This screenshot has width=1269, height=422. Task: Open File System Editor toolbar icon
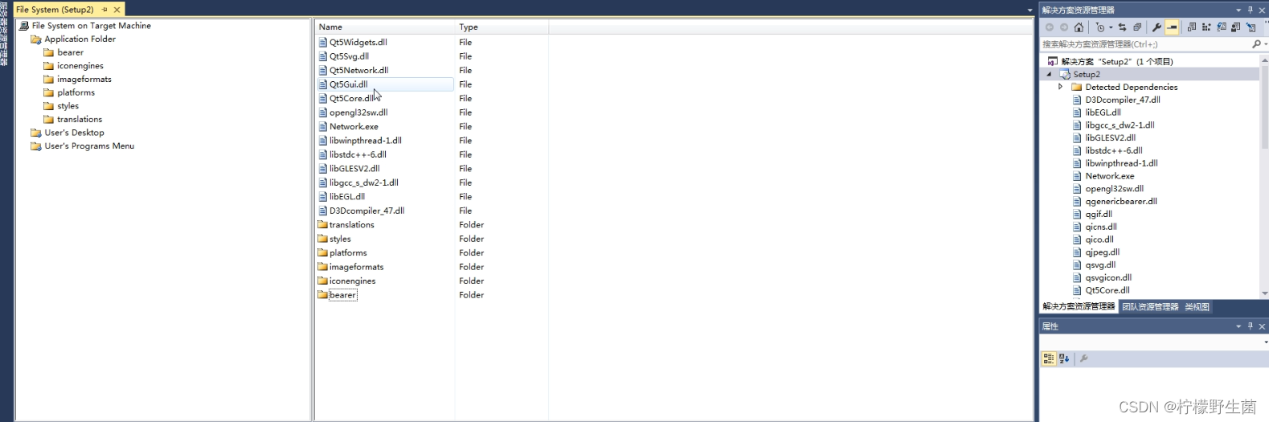1192,27
